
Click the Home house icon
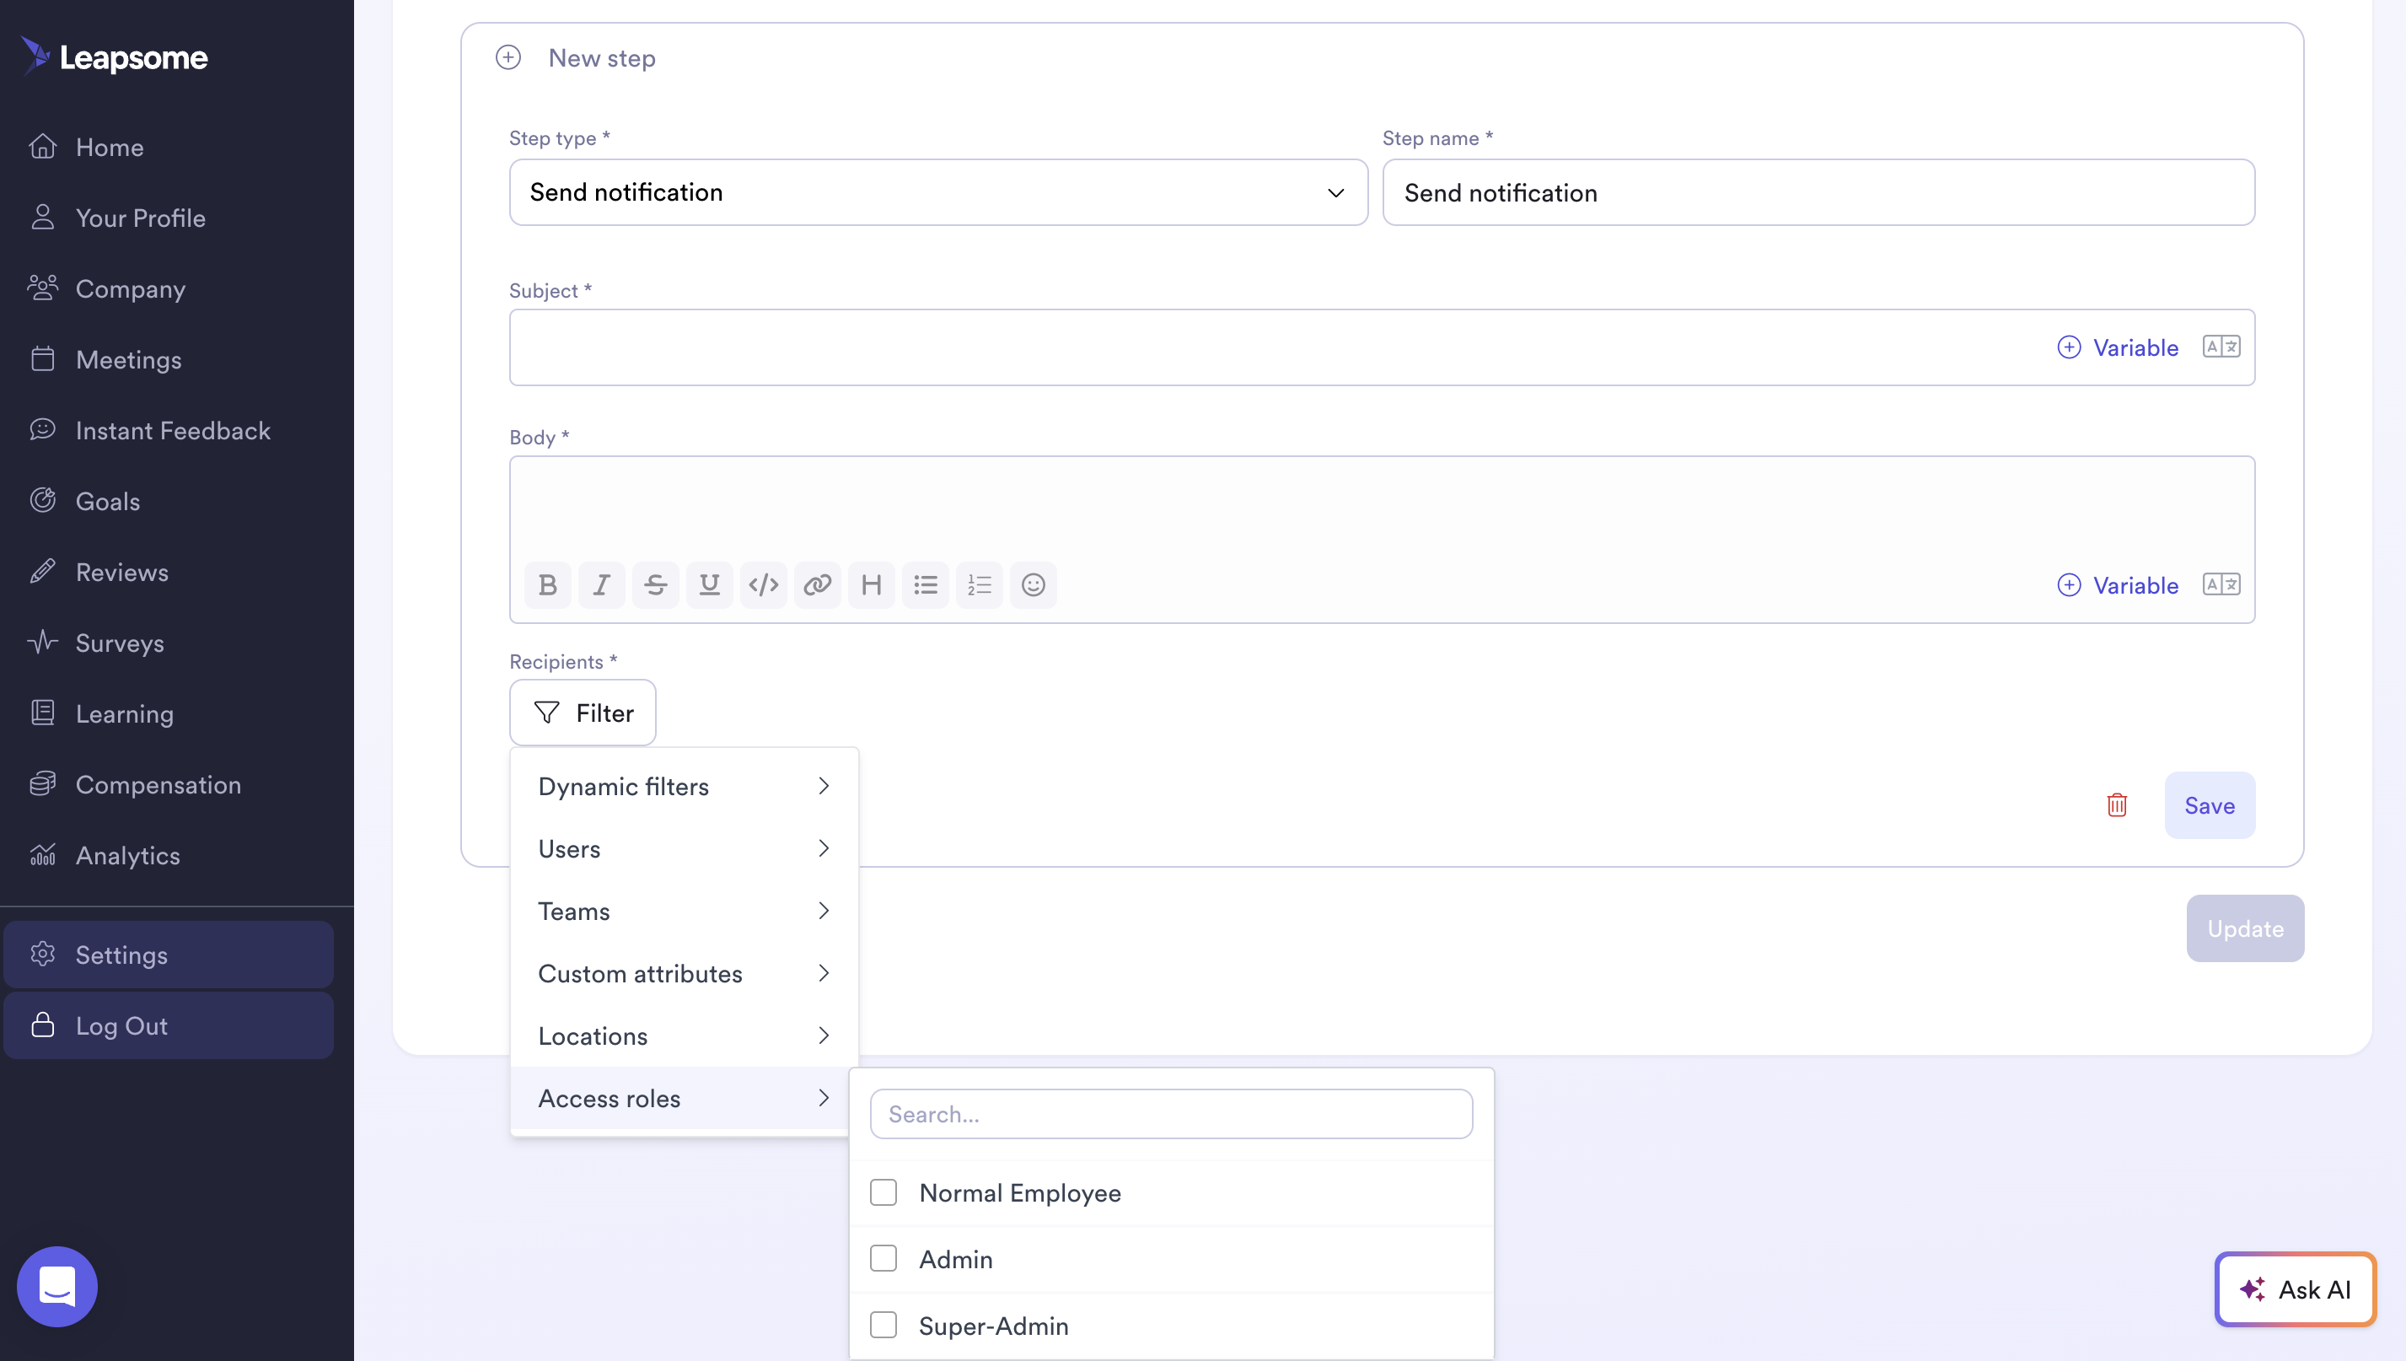point(43,147)
